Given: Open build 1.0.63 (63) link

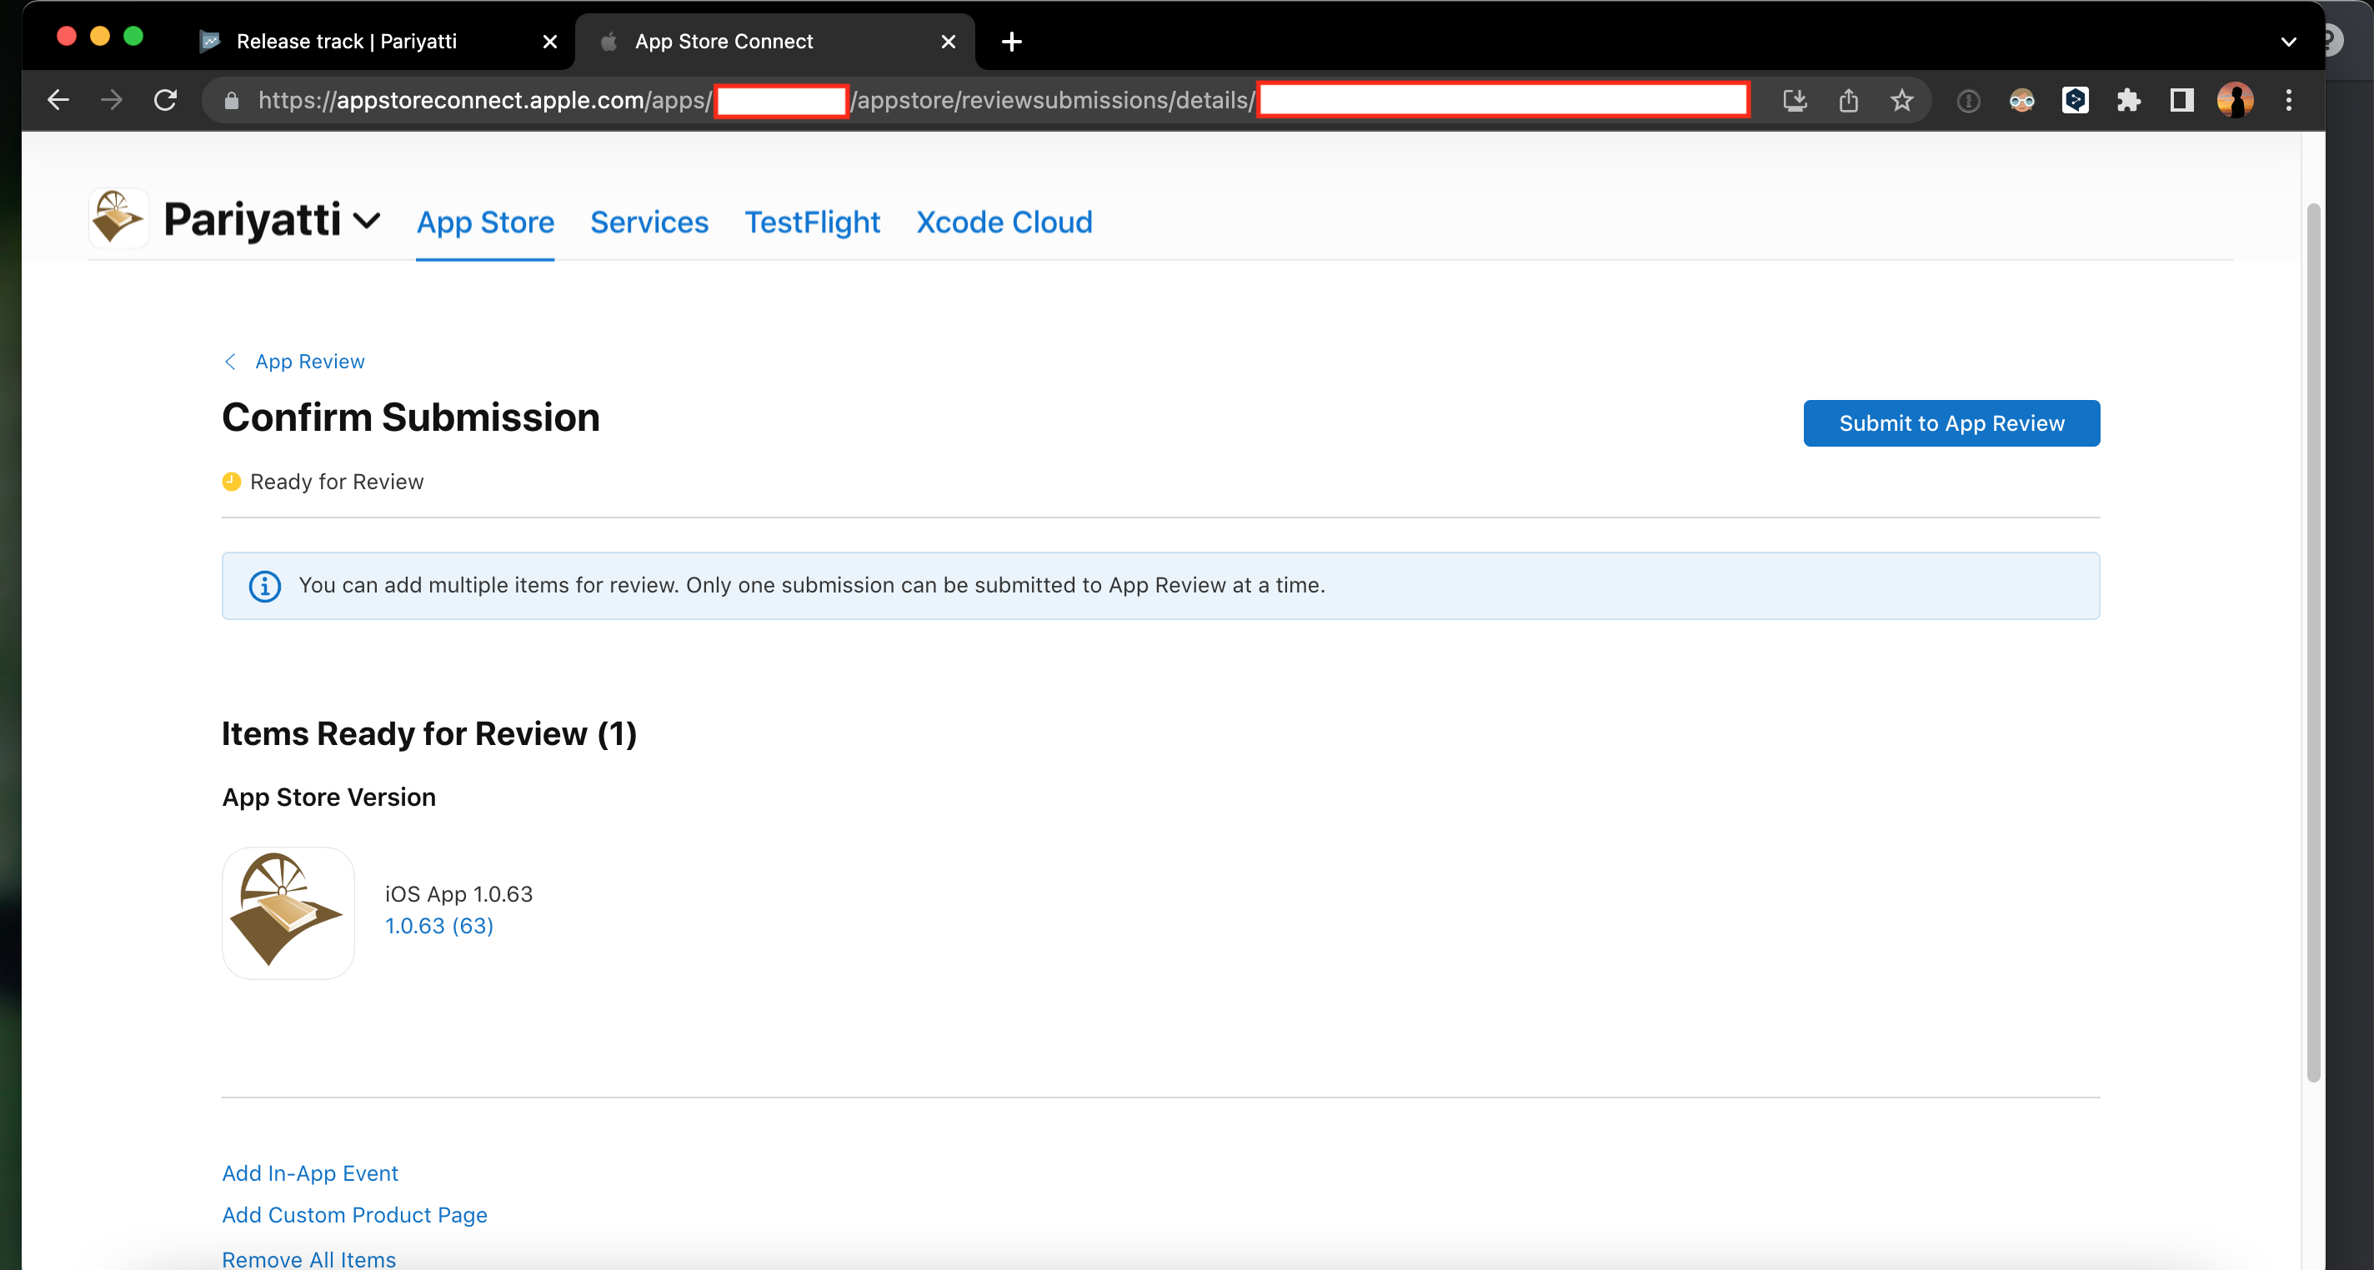Looking at the screenshot, I should 438,925.
